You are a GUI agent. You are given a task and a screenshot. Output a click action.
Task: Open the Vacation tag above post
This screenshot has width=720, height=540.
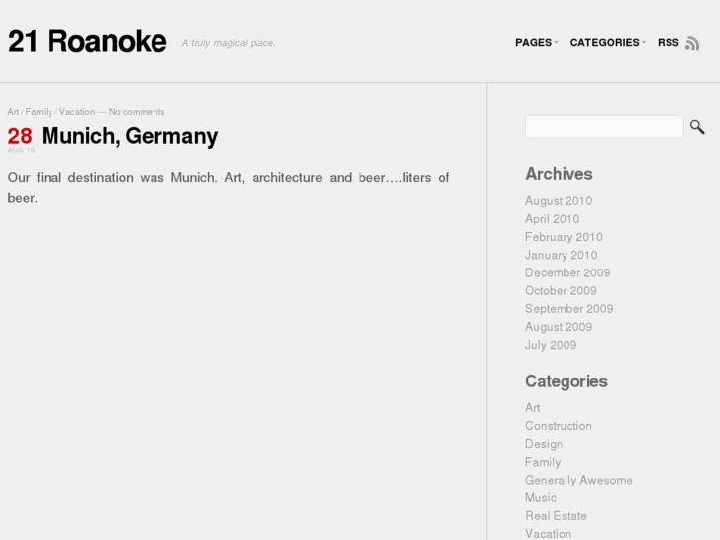click(77, 112)
